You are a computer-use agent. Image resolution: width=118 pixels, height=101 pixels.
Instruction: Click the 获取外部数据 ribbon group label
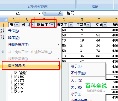point(38,6)
